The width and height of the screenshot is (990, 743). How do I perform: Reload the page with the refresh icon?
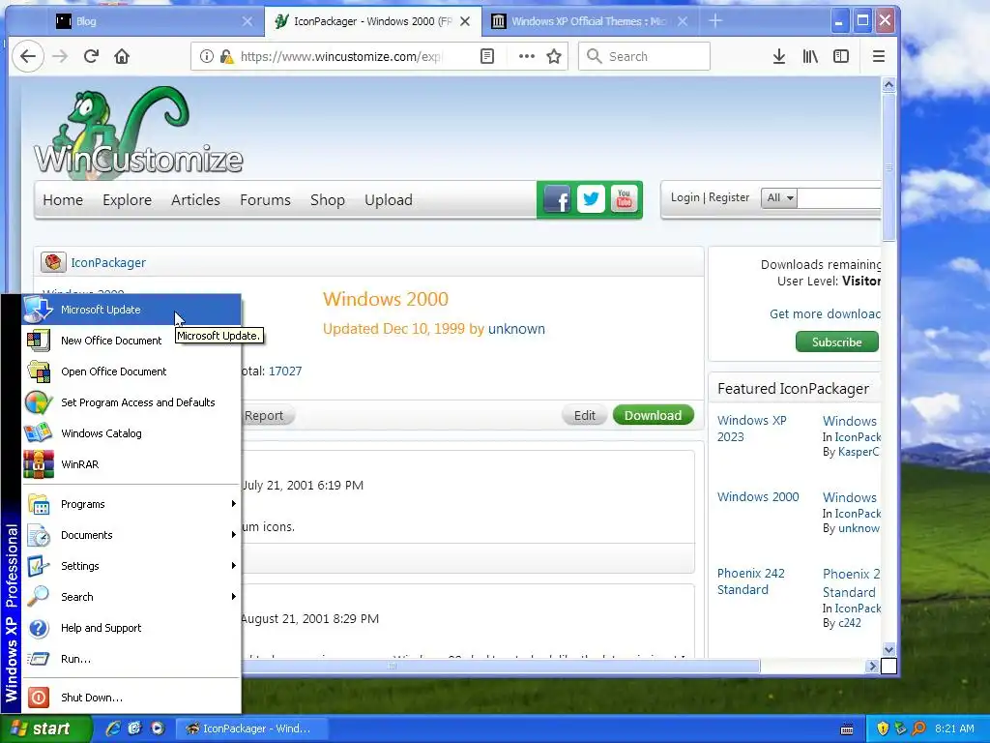coord(91,56)
